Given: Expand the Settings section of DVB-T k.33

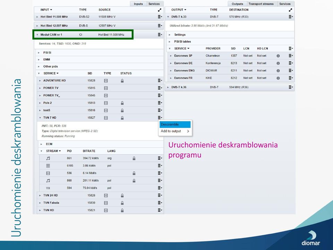Looking at the screenshot, I should click(170, 35).
